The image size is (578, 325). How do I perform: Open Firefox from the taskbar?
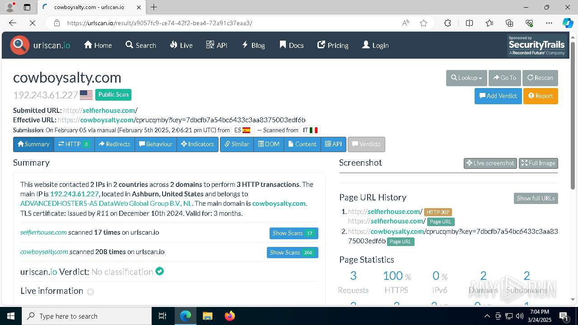point(230,316)
